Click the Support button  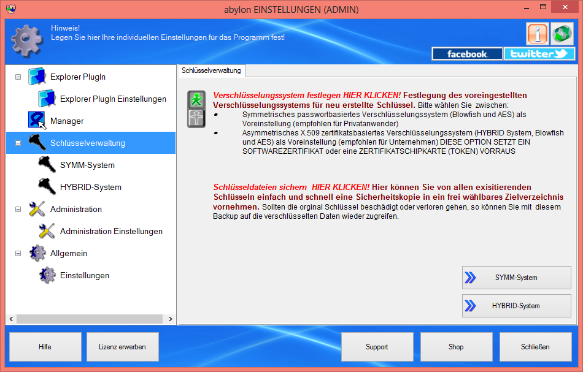pos(377,347)
